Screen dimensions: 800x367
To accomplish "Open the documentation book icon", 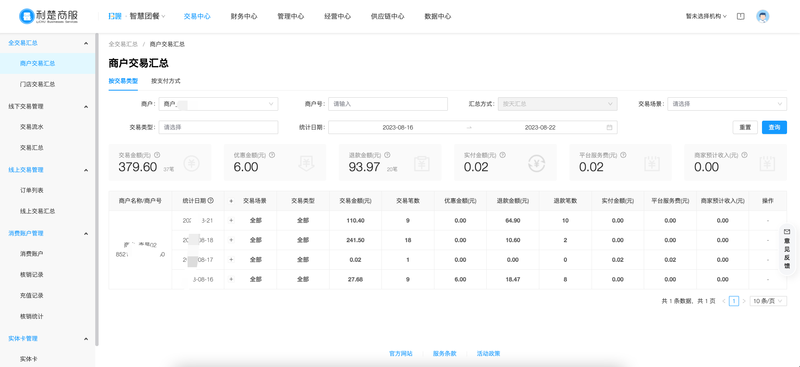I will pyautogui.click(x=741, y=16).
